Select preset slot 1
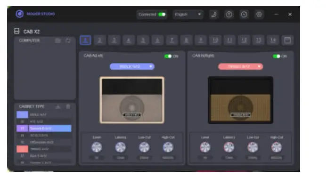This screenshot has width=327, height=177. click(x=85, y=40)
